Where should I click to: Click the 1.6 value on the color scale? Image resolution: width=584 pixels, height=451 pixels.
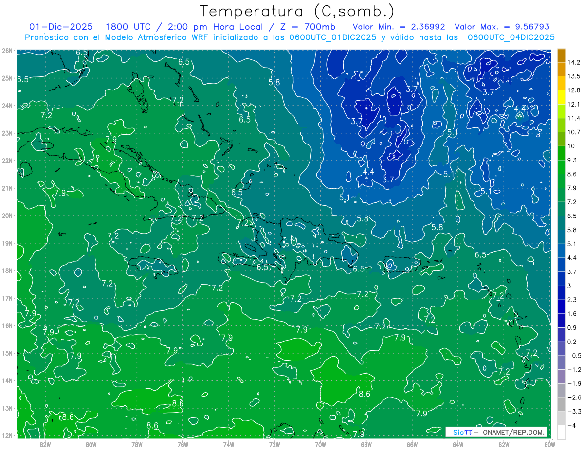coord(572,314)
